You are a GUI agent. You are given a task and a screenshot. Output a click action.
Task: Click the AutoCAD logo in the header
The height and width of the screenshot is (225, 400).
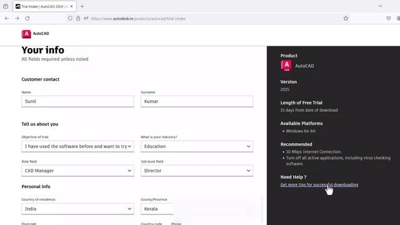click(26, 34)
